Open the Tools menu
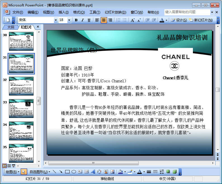222x184 pixels. point(95,12)
